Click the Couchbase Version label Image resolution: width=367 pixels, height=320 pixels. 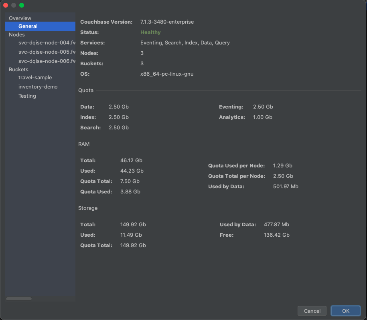(x=106, y=22)
